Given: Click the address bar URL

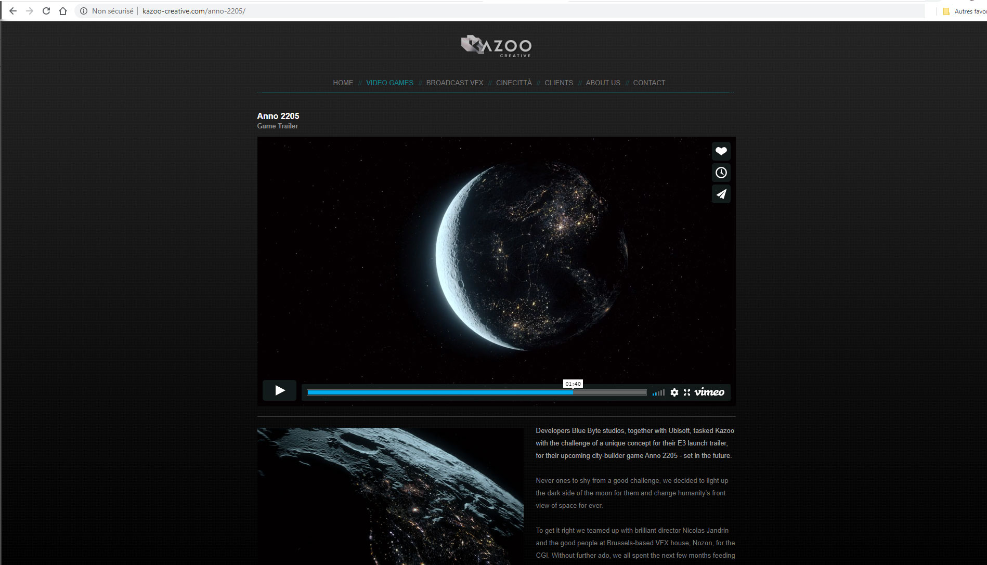Looking at the screenshot, I should [193, 11].
